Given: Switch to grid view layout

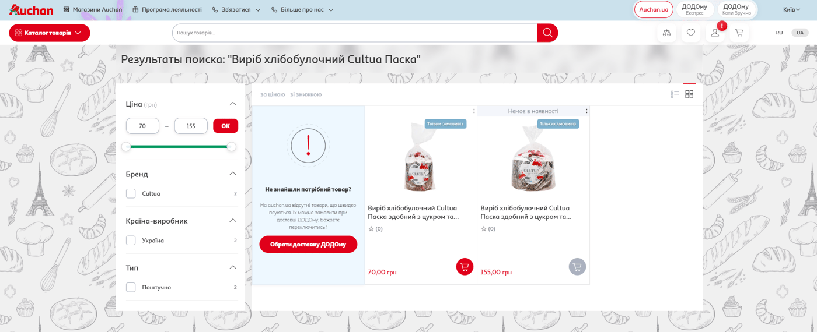Looking at the screenshot, I should [x=689, y=94].
